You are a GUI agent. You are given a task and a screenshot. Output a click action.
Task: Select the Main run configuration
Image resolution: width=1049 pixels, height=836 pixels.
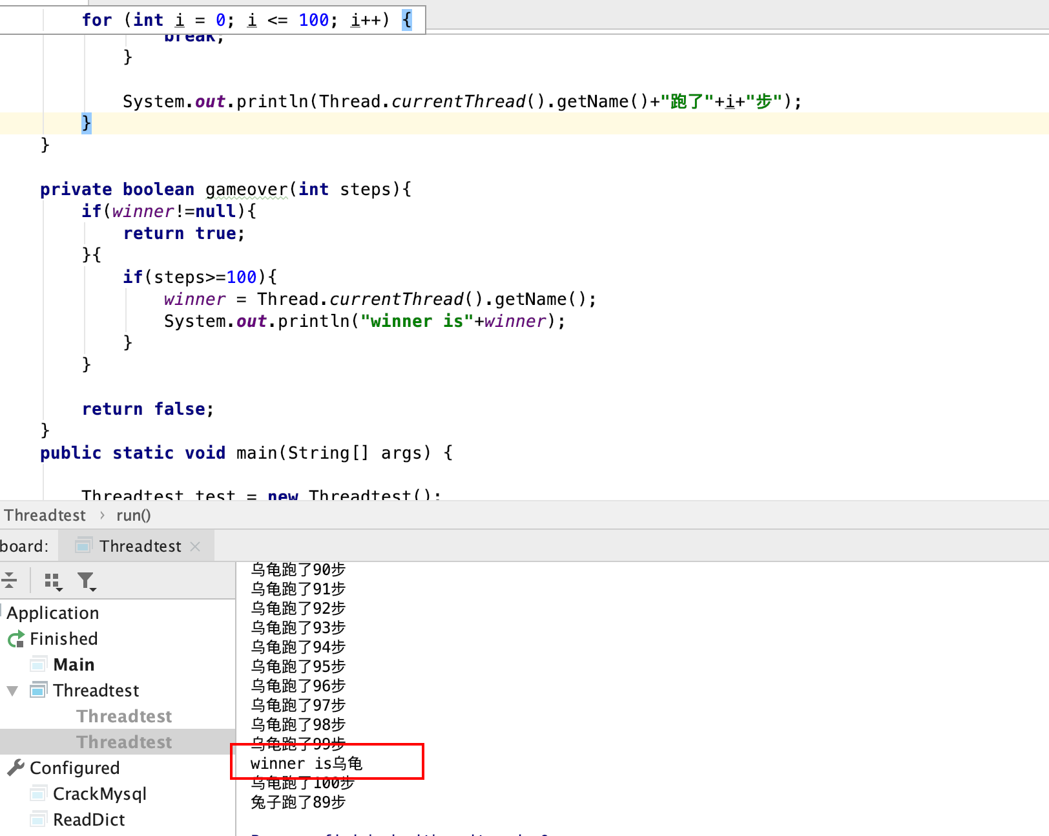[74, 665]
